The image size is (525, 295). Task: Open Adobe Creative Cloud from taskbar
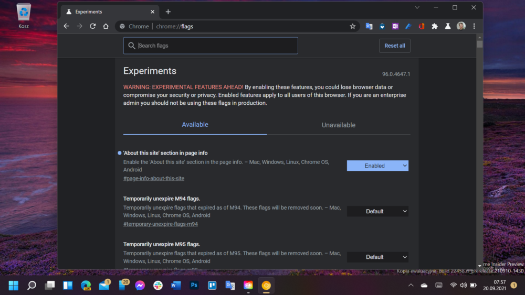248,286
